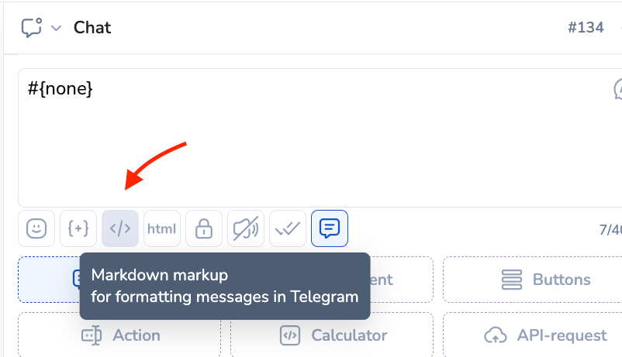Click the block ending in 'ent' behind tooltip
The width and height of the screenshot is (622, 357).
[x=402, y=280]
